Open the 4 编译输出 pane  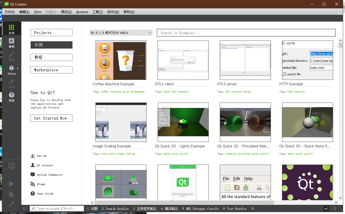169,209
